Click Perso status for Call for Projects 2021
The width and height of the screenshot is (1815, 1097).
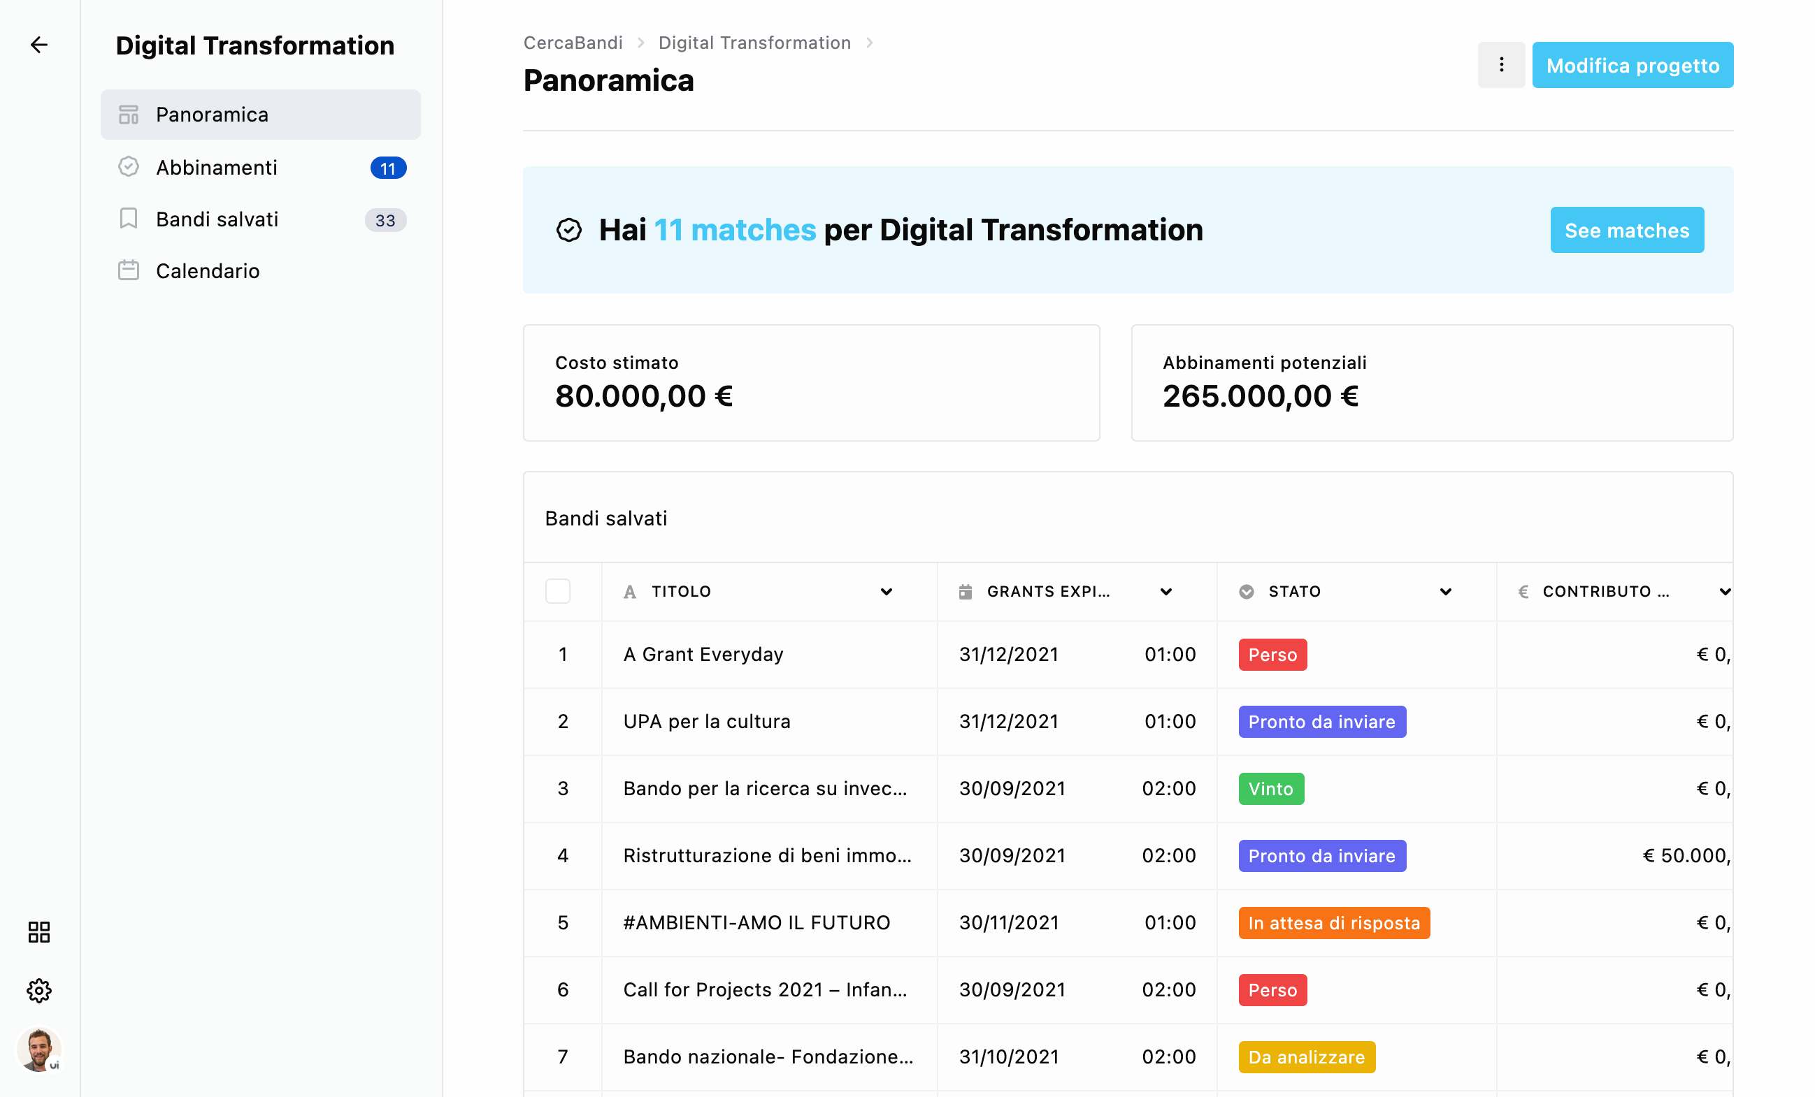(1272, 989)
